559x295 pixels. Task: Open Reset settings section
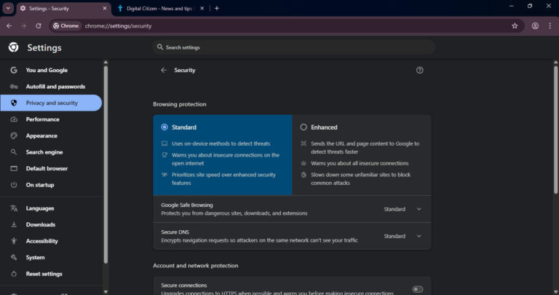tap(52, 274)
